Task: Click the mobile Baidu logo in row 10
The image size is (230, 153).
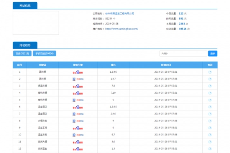Action: click(x=78, y=135)
